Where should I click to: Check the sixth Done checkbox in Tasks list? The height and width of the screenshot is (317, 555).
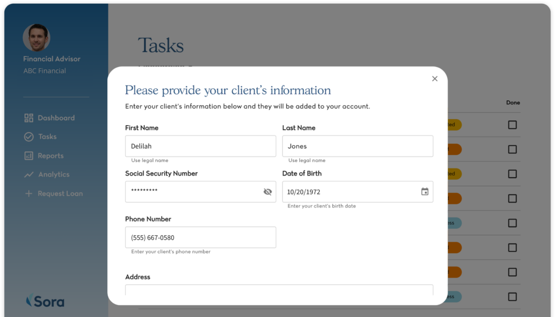pos(512,248)
